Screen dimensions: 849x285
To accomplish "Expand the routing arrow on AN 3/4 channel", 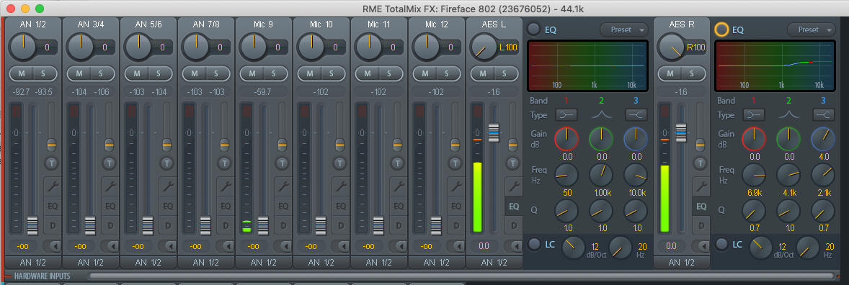I will point(110,246).
